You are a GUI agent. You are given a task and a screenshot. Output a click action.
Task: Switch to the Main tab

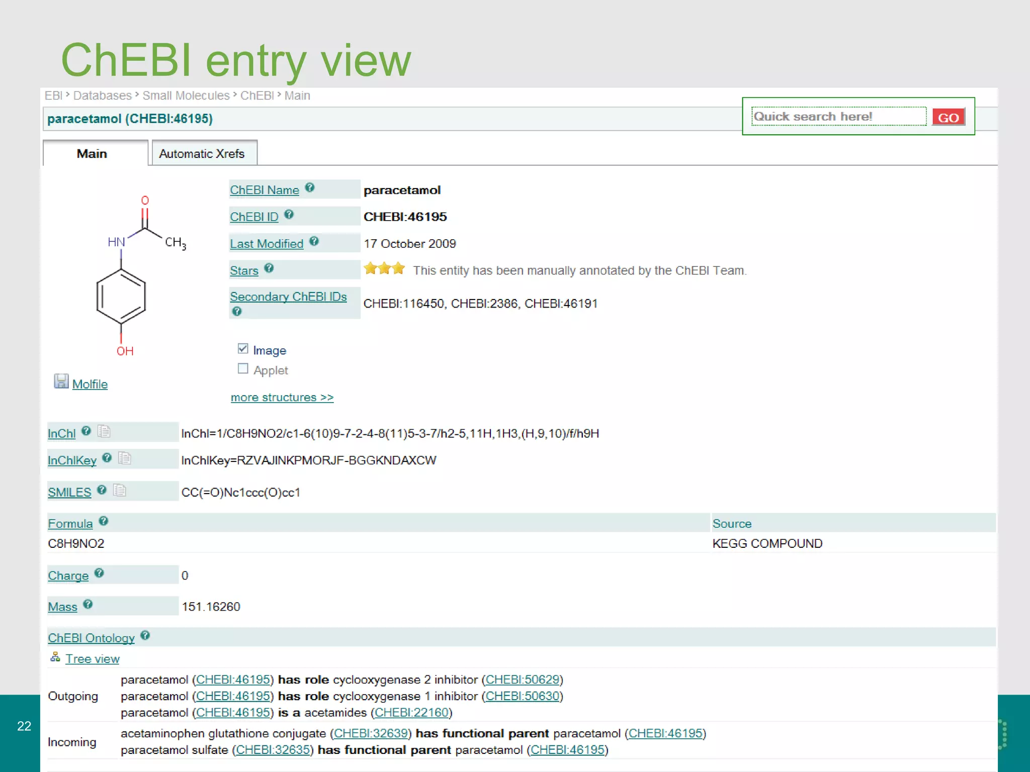click(x=96, y=153)
